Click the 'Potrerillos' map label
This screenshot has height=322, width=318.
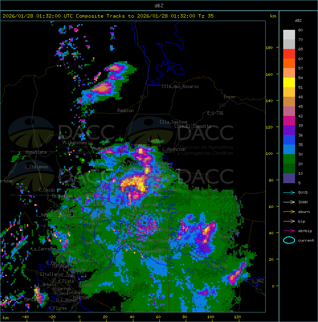[64, 211]
